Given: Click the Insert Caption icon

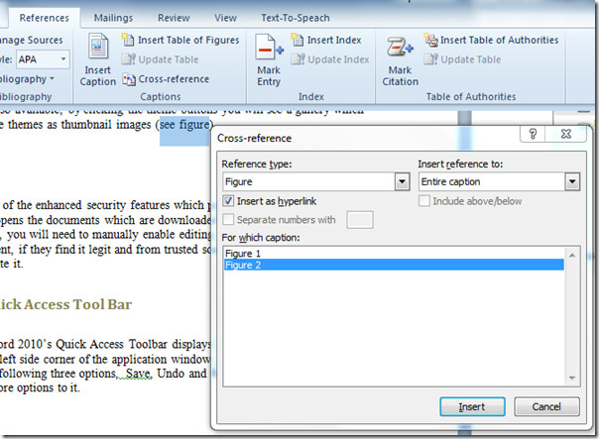Looking at the screenshot, I should [x=98, y=47].
